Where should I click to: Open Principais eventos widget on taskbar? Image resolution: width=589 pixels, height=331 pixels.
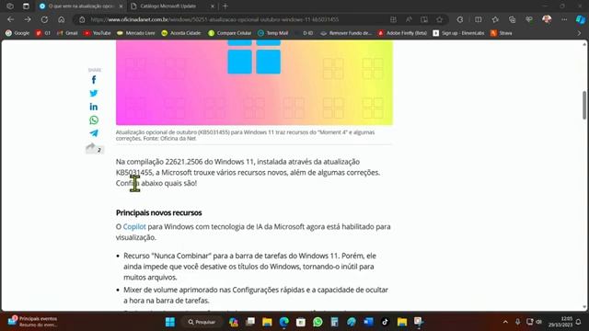[33, 322]
